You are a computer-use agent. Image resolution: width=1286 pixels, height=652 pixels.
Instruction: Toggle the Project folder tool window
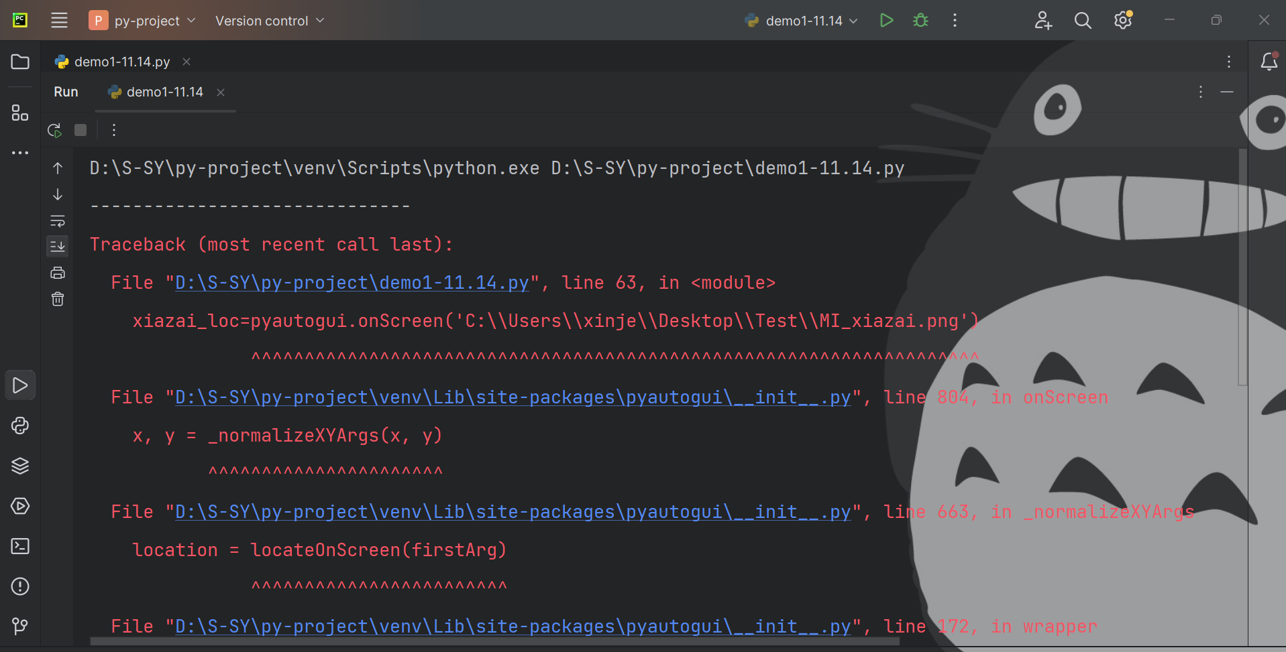tap(20, 62)
